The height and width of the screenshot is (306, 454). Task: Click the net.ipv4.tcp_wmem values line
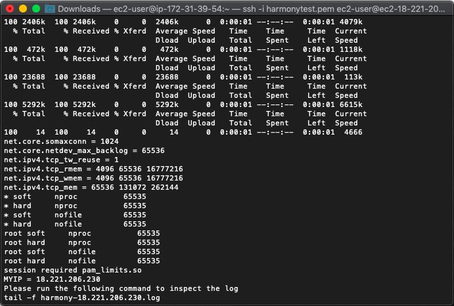click(93, 178)
